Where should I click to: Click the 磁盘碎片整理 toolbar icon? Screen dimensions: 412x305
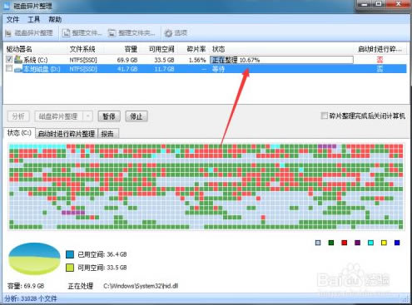tap(8, 33)
